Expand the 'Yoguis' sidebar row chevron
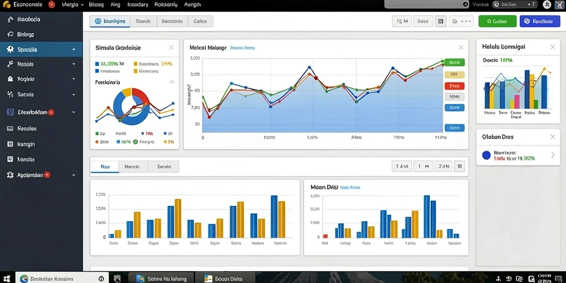The width and height of the screenshot is (566, 283). pyautogui.click(x=74, y=78)
